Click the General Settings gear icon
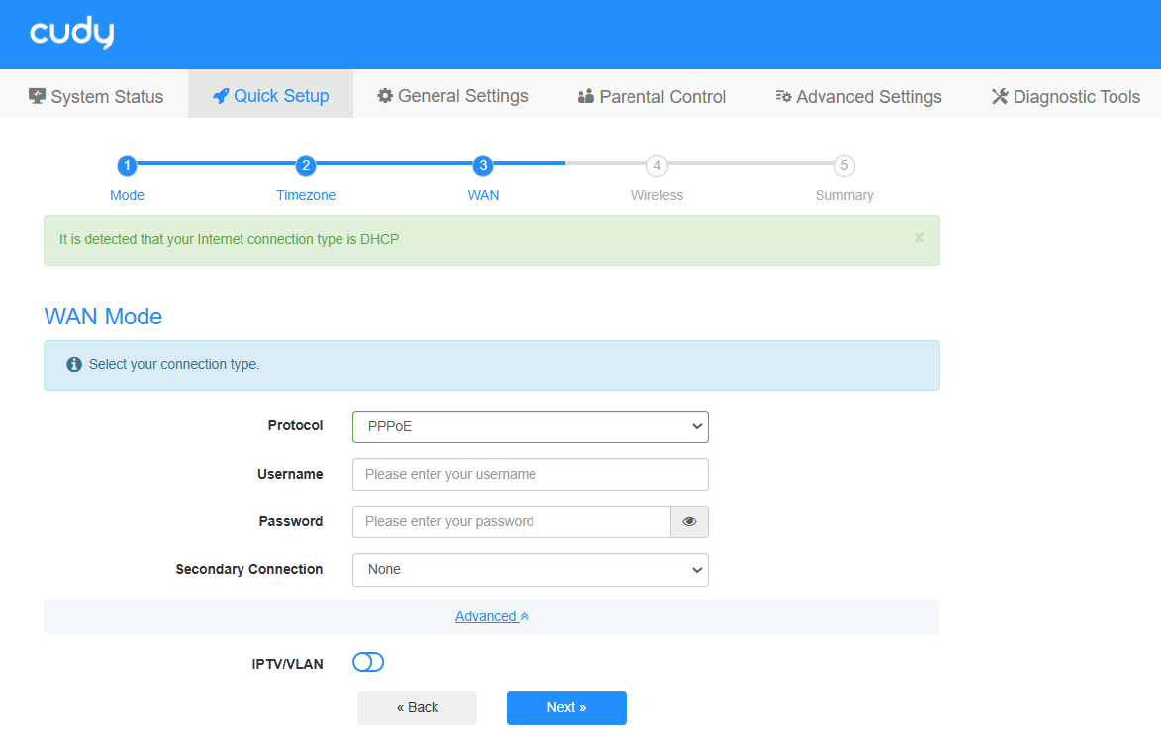This screenshot has height=737, width=1161. pyautogui.click(x=385, y=96)
